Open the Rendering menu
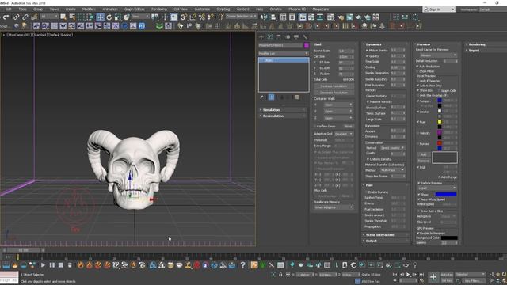This screenshot has height=285, width=507. pos(159,9)
